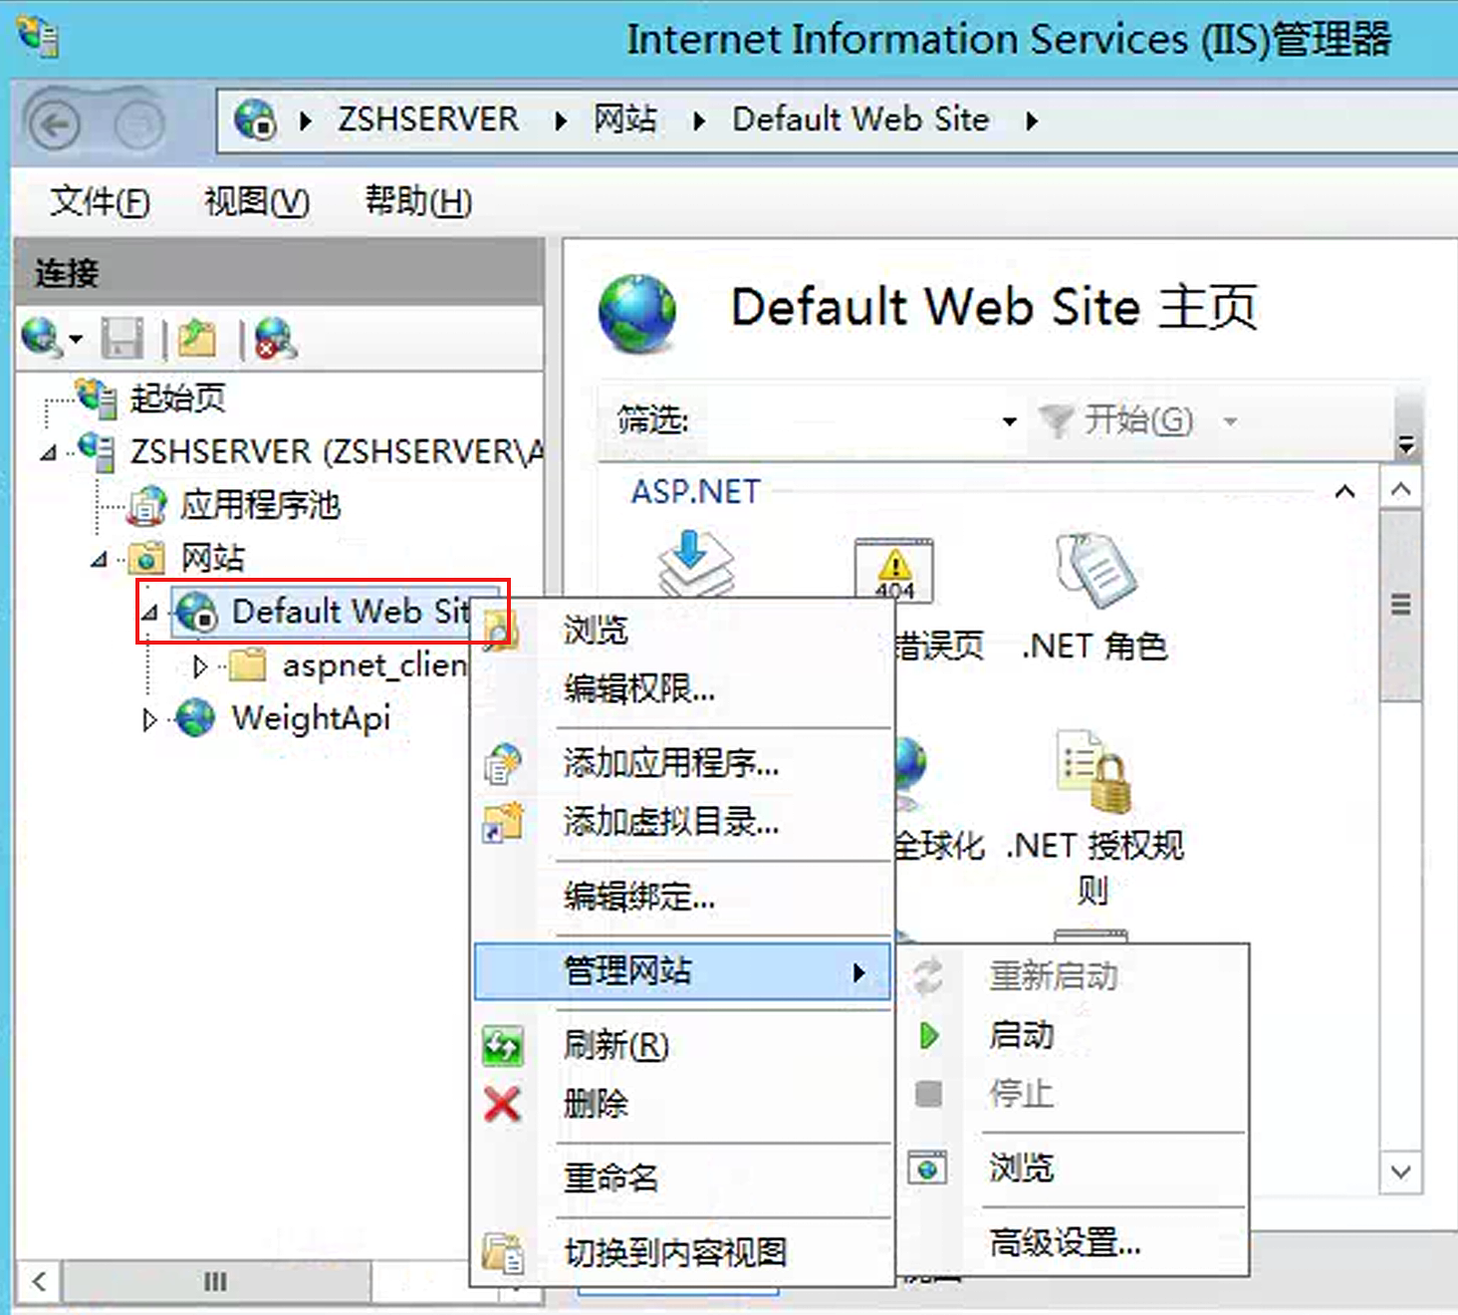Choose 添加应用程序... from the context menu
1458x1315 pixels.
[x=683, y=763]
